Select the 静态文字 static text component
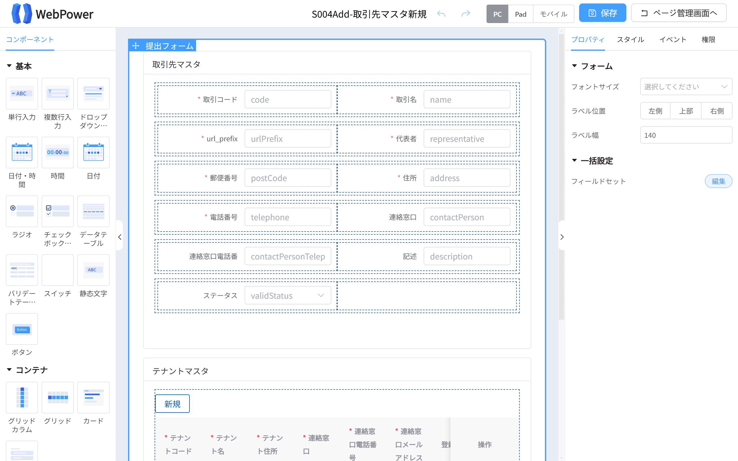The width and height of the screenshot is (738, 461). coord(93,270)
